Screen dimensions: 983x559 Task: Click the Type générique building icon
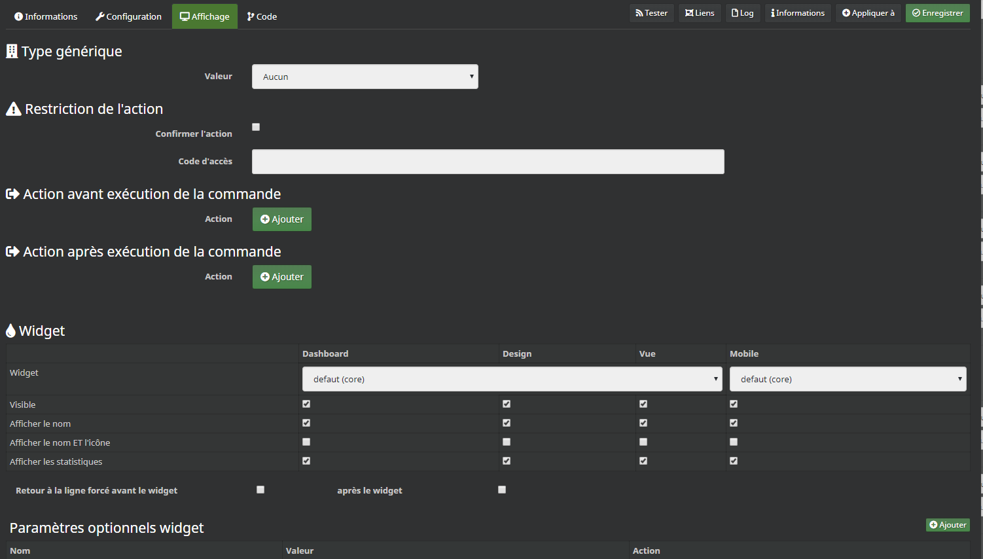click(x=12, y=51)
